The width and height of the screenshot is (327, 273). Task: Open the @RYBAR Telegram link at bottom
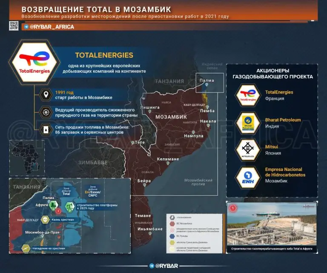163,266
